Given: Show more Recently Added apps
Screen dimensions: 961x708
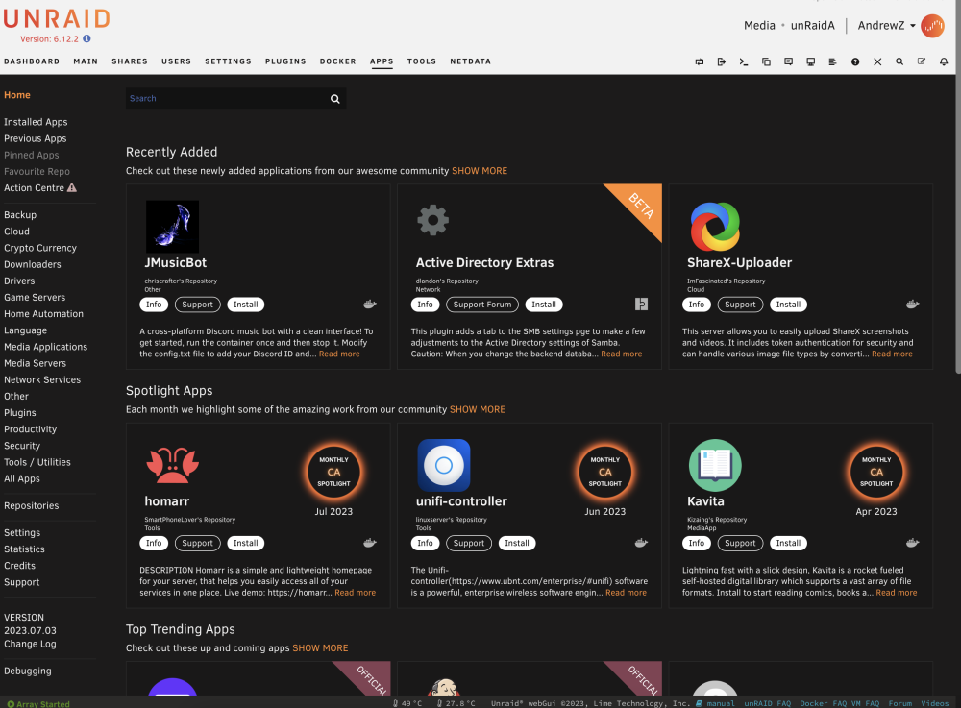Looking at the screenshot, I should click(480, 171).
